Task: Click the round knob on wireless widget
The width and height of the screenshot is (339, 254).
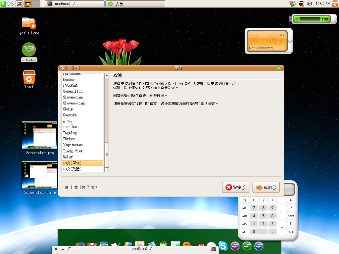Action: point(290,41)
